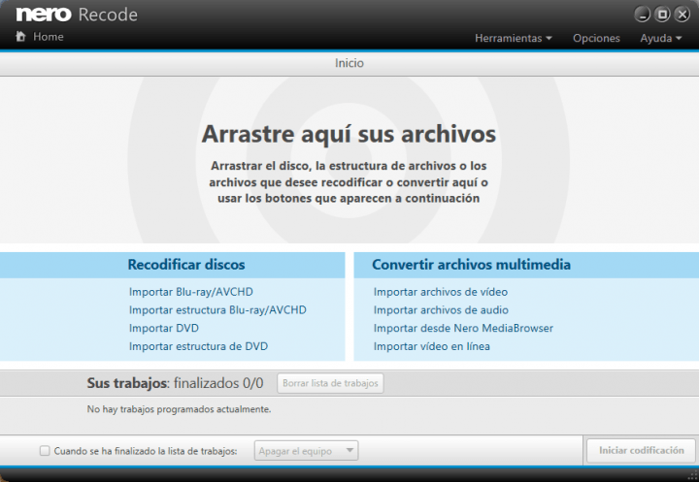Open the Herramientas menu

pos(514,39)
